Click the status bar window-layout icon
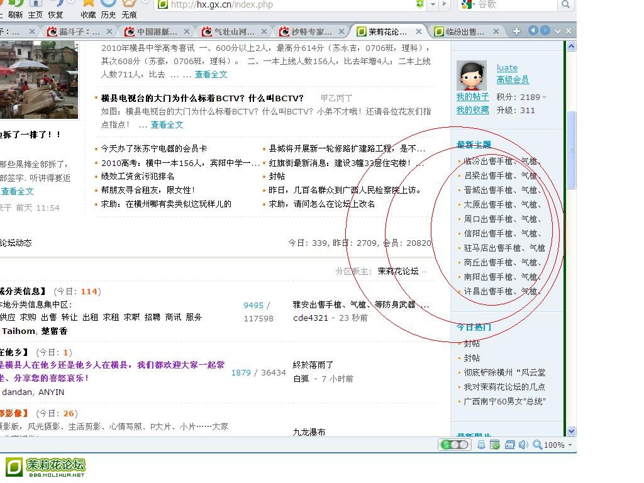644x483 pixels. click(x=509, y=445)
